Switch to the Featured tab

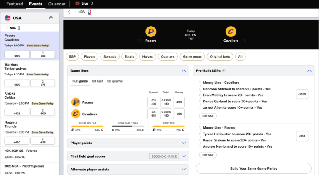[x=15, y=4]
